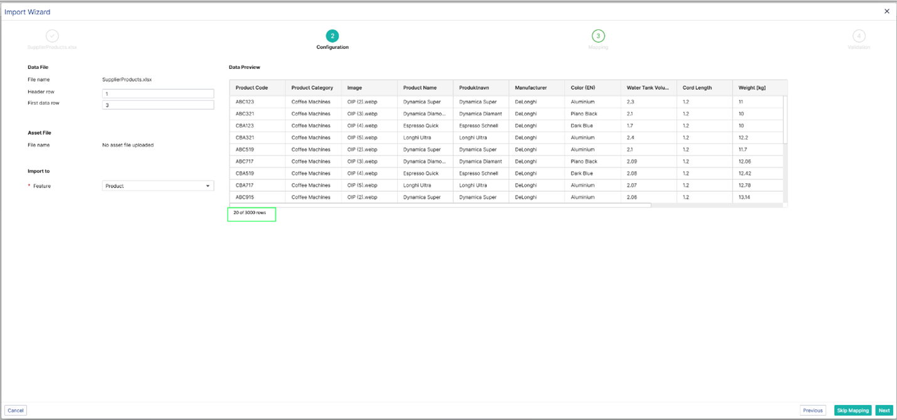
Task: Click the Cancel button
Action: tap(16, 411)
